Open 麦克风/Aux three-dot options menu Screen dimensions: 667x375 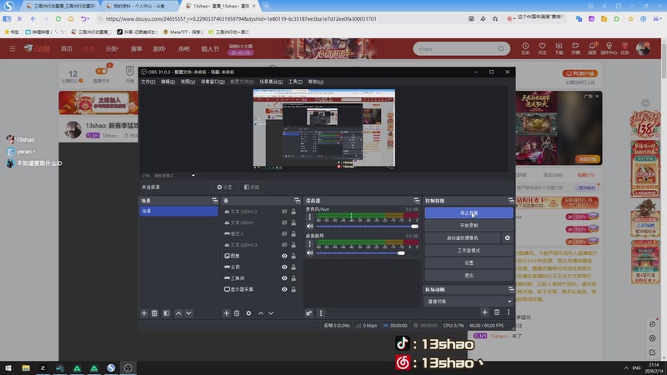tap(309, 217)
